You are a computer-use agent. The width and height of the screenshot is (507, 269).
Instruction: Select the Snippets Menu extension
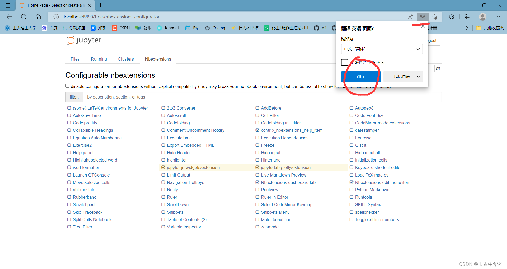click(275, 212)
